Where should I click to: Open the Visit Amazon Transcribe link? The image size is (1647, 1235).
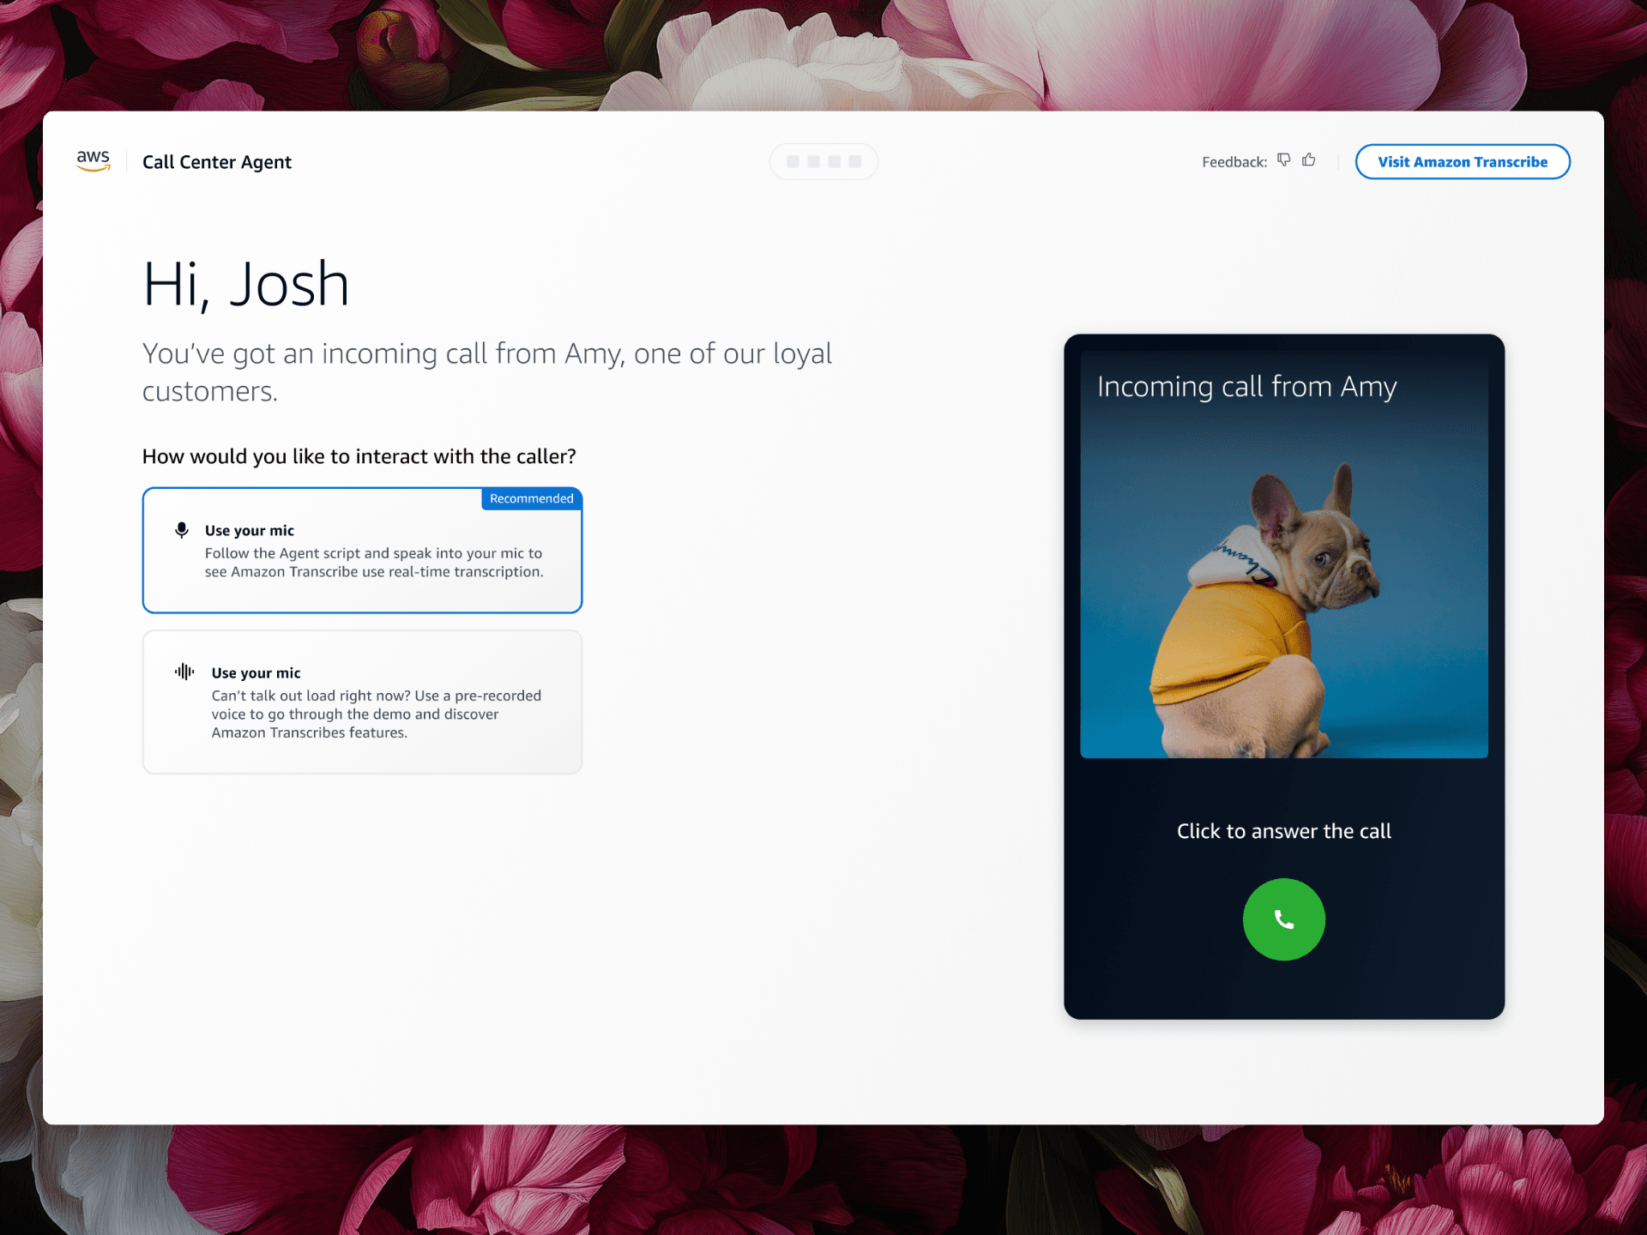click(1463, 162)
